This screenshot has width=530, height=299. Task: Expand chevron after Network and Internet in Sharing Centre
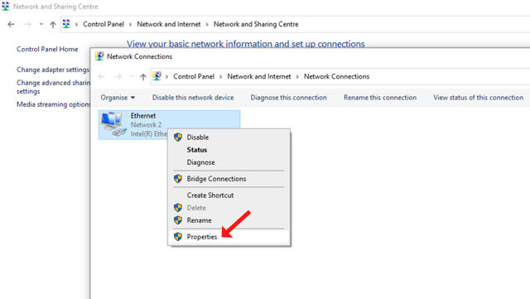[207, 24]
